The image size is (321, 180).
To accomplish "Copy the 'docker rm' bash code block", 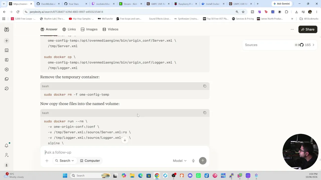I will click(x=205, y=86).
